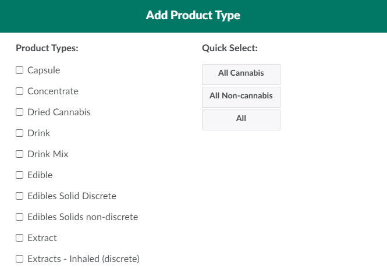The height and width of the screenshot is (269, 387).
Task: Select the Drink checkbox
Action: pos(19,133)
